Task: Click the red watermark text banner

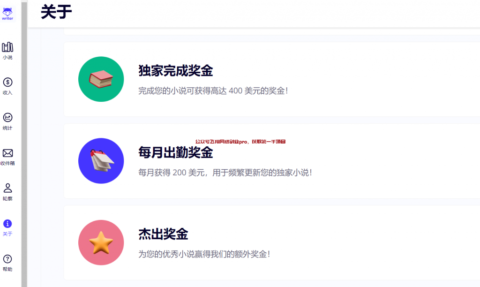Action: click(x=240, y=142)
